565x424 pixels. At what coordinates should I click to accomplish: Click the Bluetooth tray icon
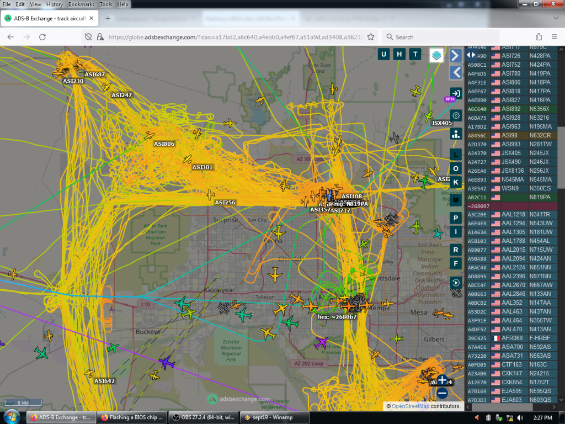point(488,417)
